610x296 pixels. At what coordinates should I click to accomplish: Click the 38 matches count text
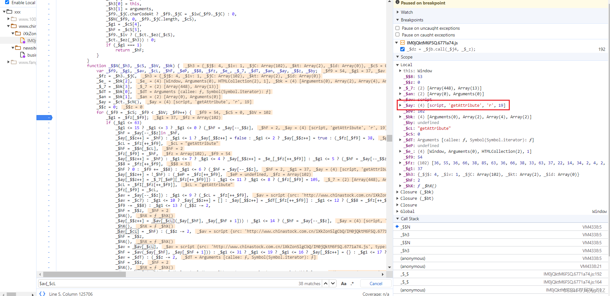coord(309,284)
